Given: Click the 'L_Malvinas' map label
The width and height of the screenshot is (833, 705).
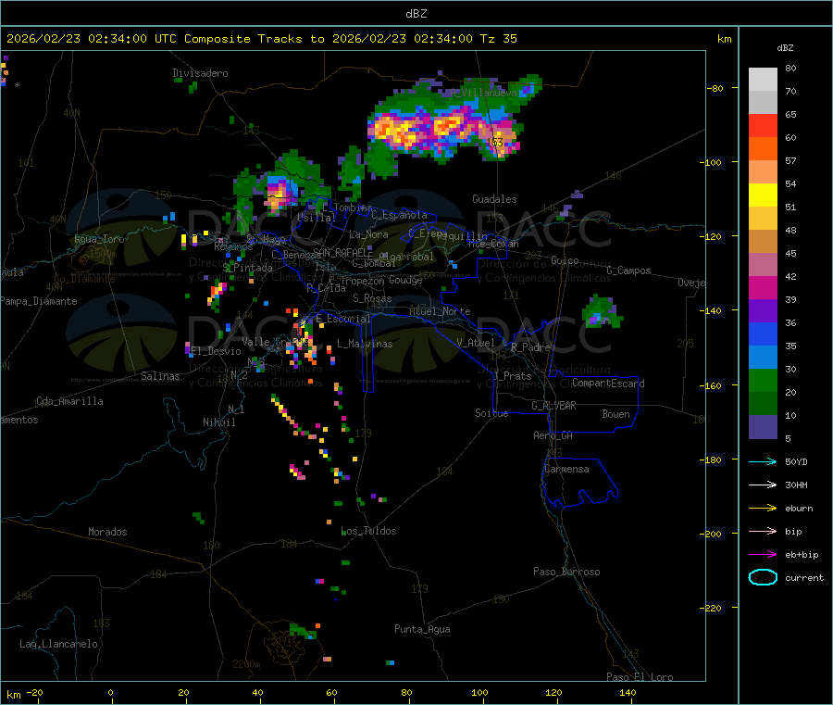Looking at the screenshot, I should coord(365,344).
